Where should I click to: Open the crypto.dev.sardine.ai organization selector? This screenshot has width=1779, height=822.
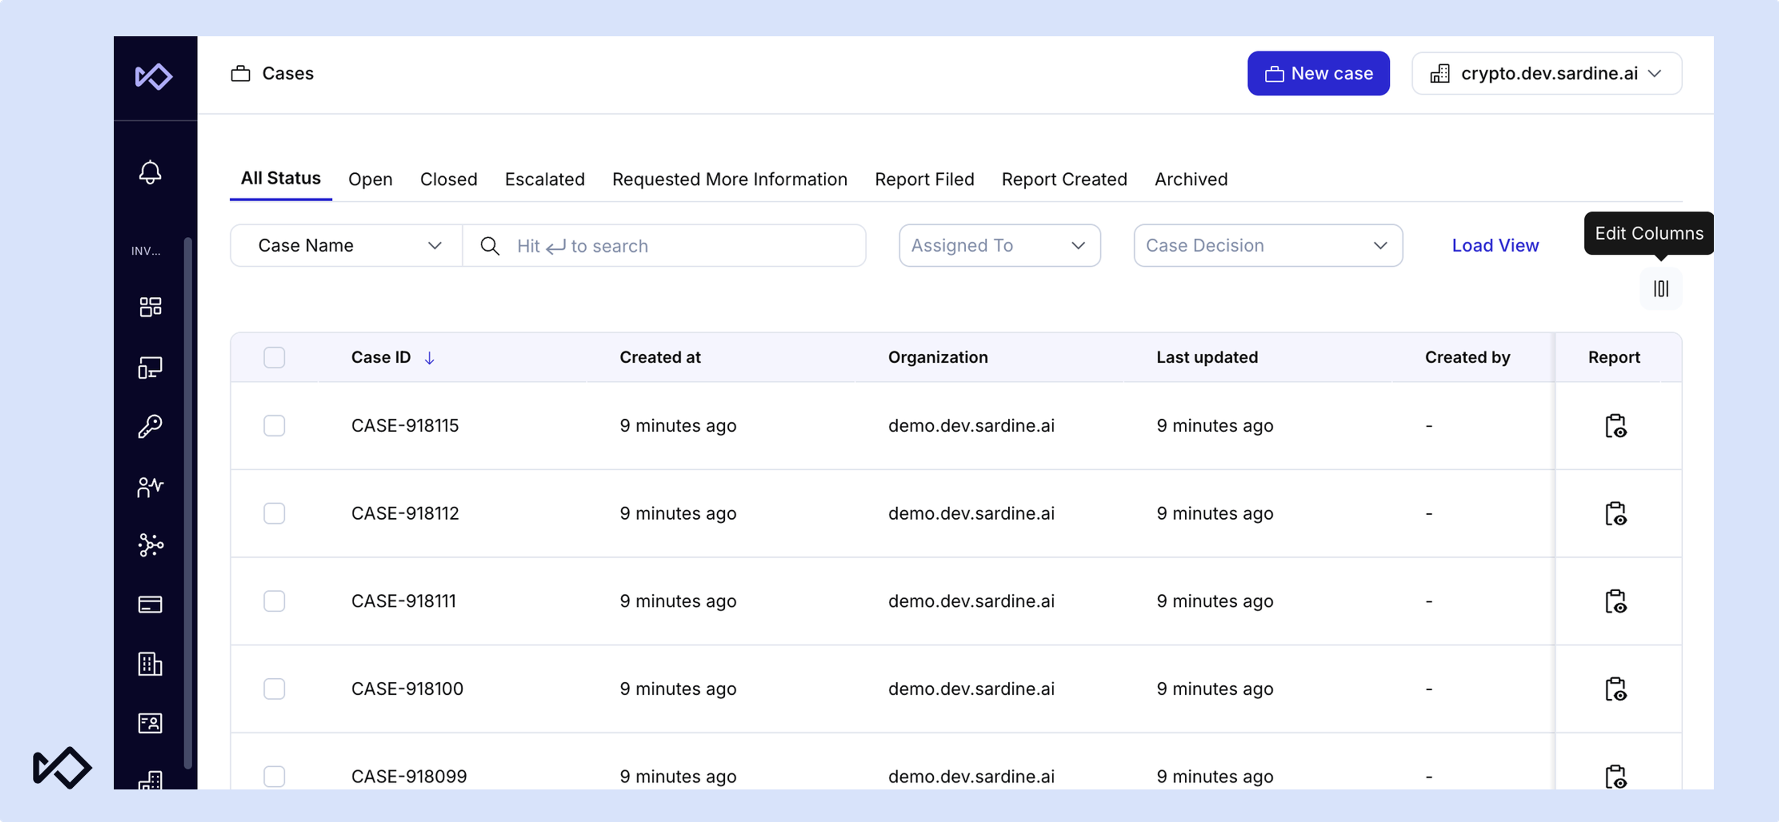[x=1546, y=73]
